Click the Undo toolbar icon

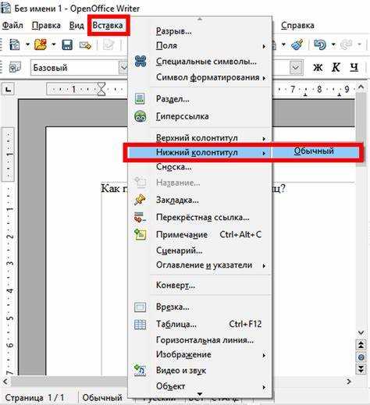point(320,44)
